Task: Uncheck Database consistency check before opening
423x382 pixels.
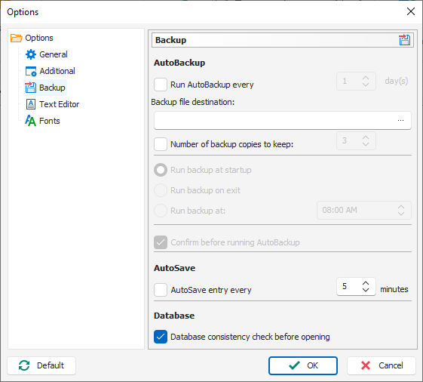Action: click(161, 337)
